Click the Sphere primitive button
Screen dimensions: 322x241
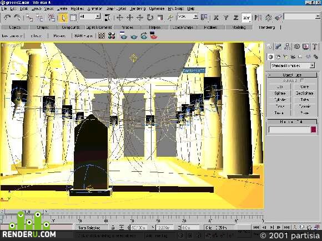[279, 93]
